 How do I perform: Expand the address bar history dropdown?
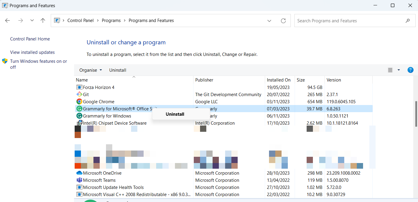coord(269,21)
